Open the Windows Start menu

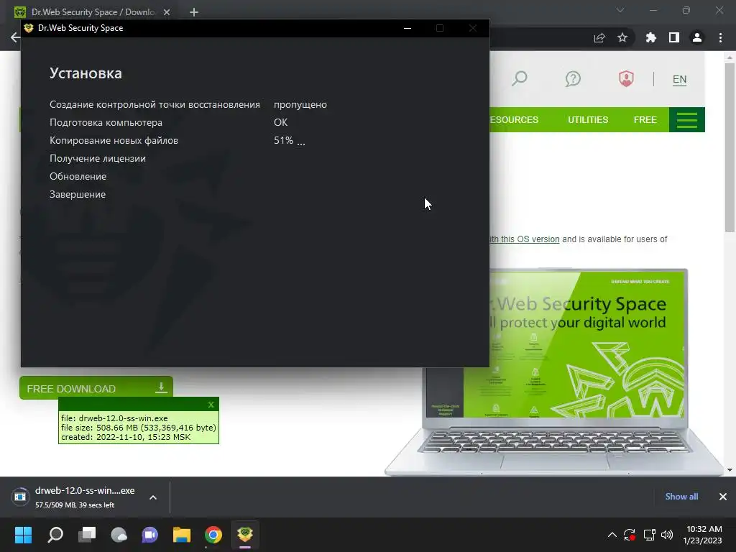click(x=23, y=535)
